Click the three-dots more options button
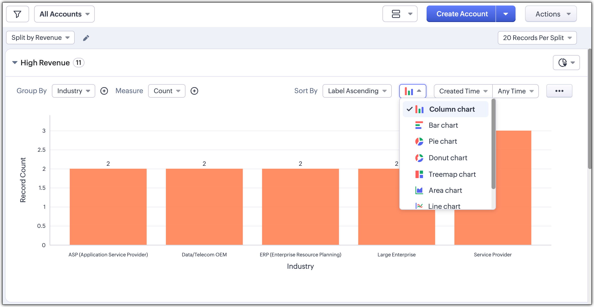The image size is (594, 307). click(559, 91)
